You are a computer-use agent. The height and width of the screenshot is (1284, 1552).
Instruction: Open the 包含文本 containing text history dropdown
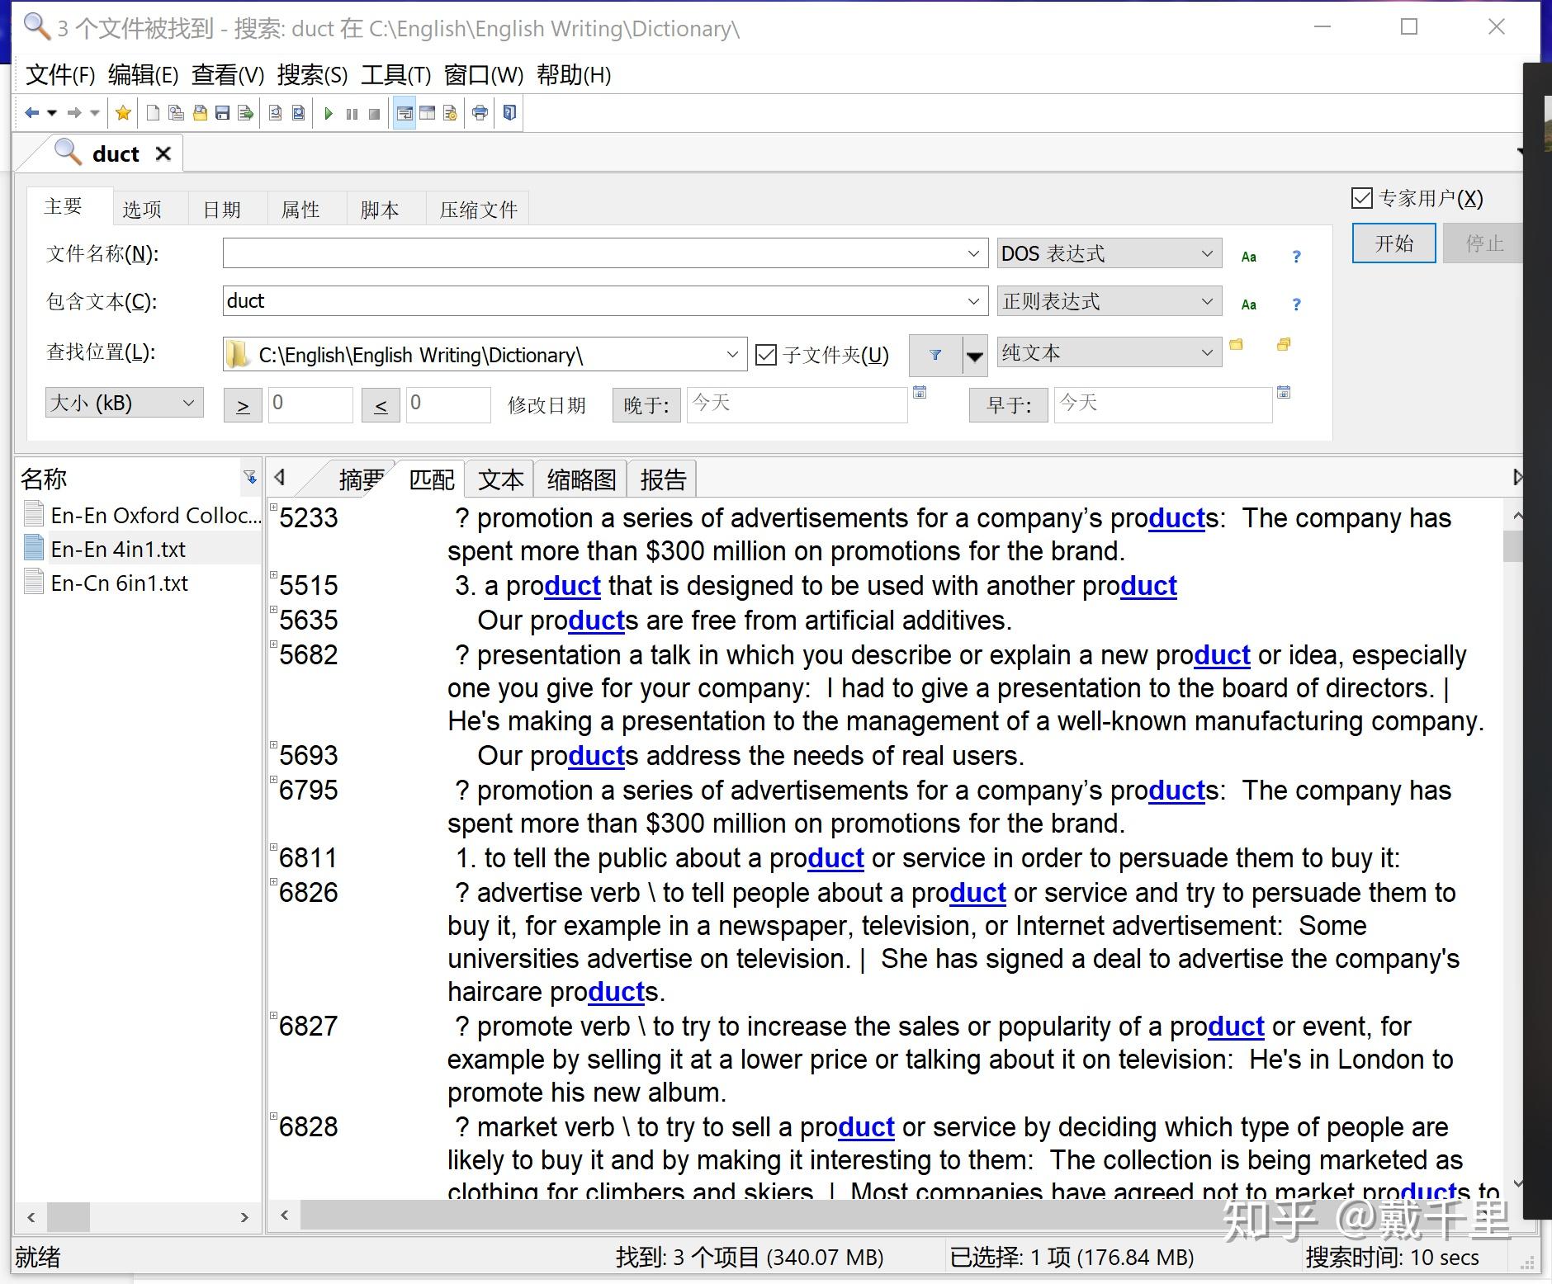pos(973,301)
